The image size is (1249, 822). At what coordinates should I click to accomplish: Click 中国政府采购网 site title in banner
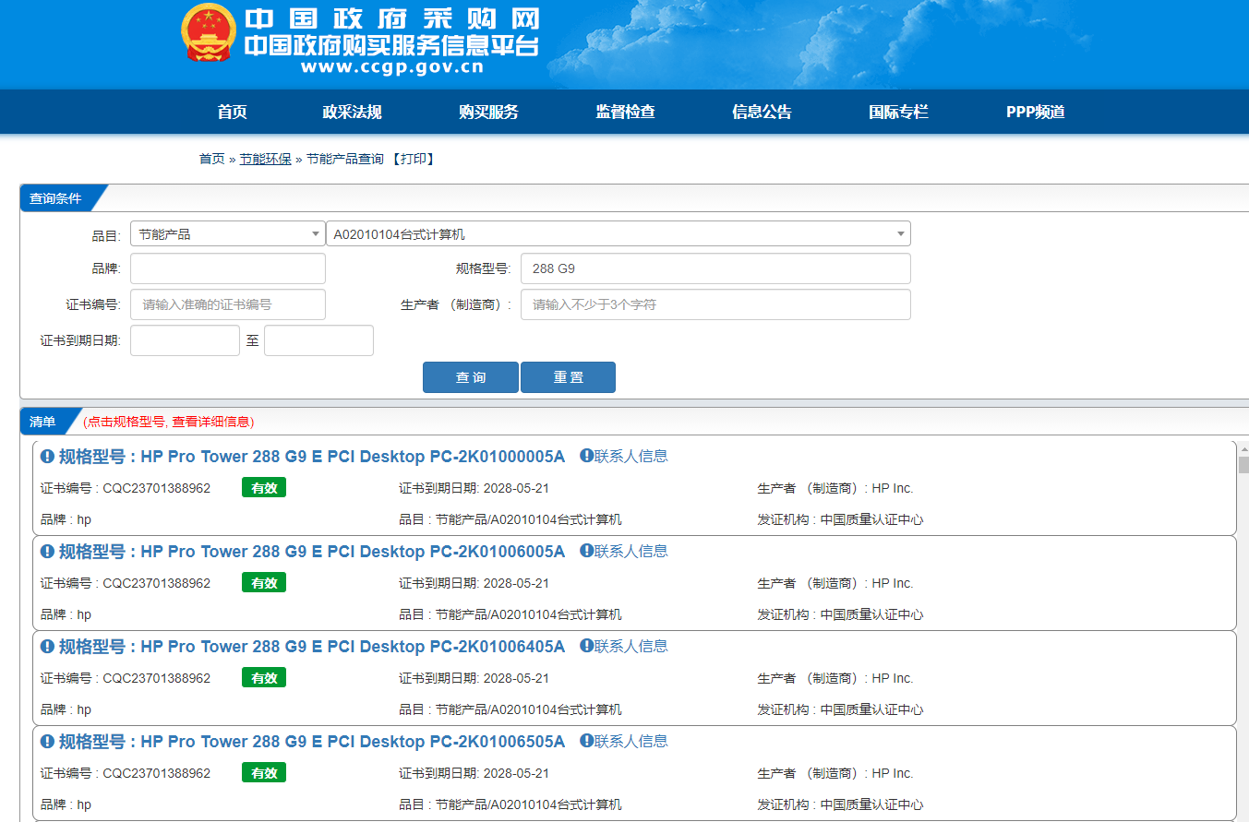(x=391, y=18)
